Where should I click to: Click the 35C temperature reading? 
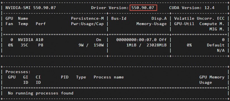click(x=24, y=45)
